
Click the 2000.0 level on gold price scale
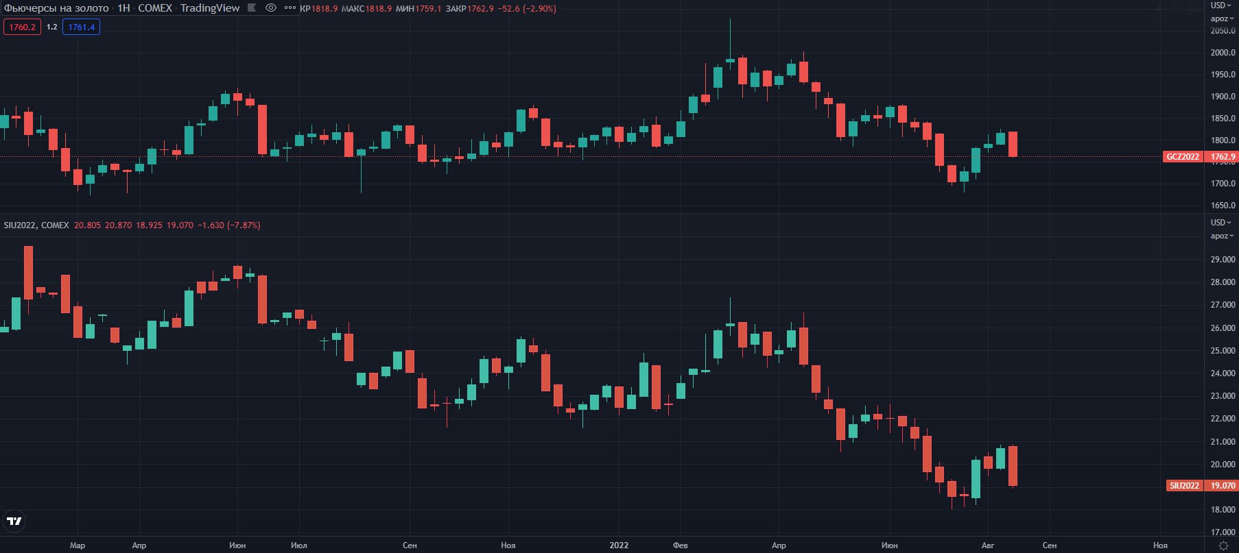[x=1223, y=53]
